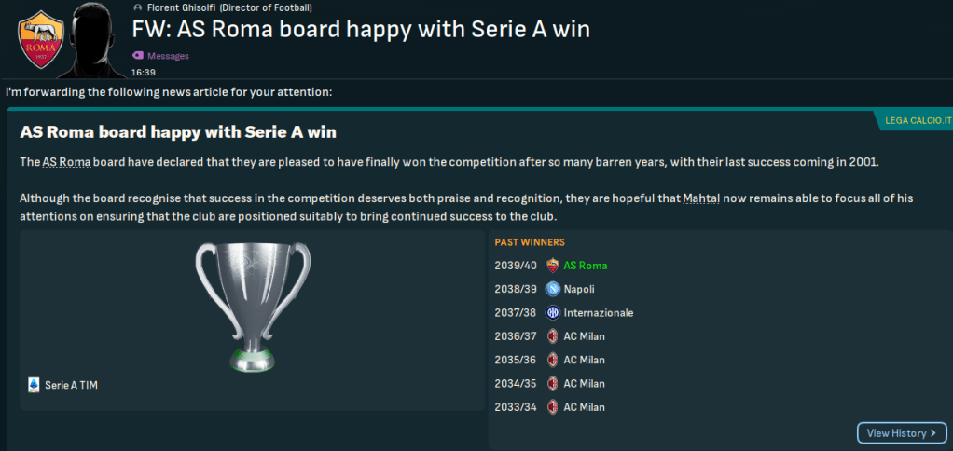Click the AC Milan crest for 2036/37
The width and height of the screenshot is (953, 451).
pyautogui.click(x=552, y=336)
